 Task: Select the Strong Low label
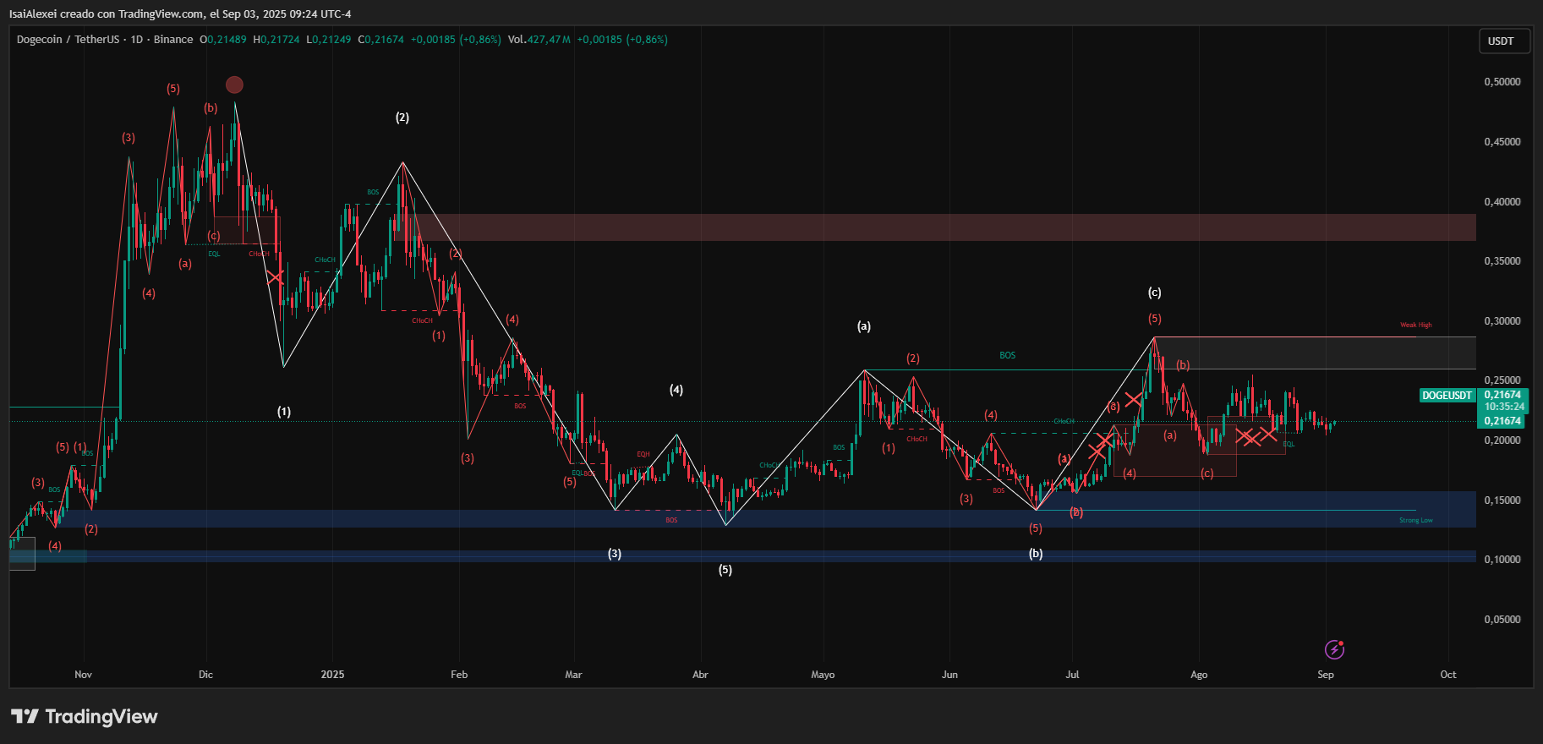click(1415, 521)
